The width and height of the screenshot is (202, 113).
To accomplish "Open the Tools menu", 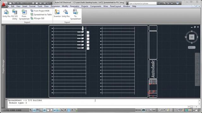I will click(40, 6).
